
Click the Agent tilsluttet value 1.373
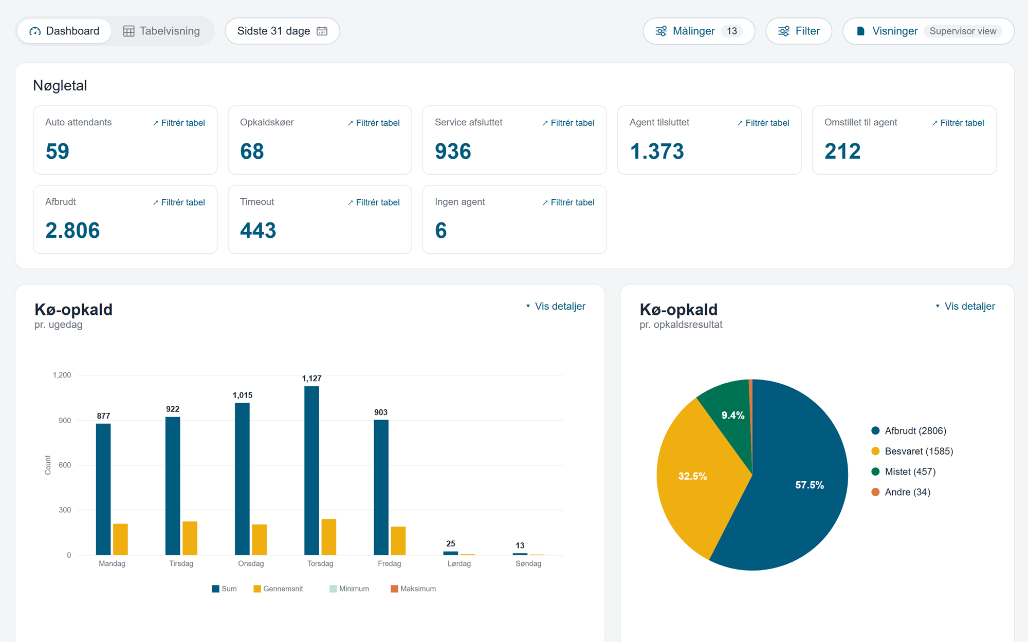pos(657,151)
